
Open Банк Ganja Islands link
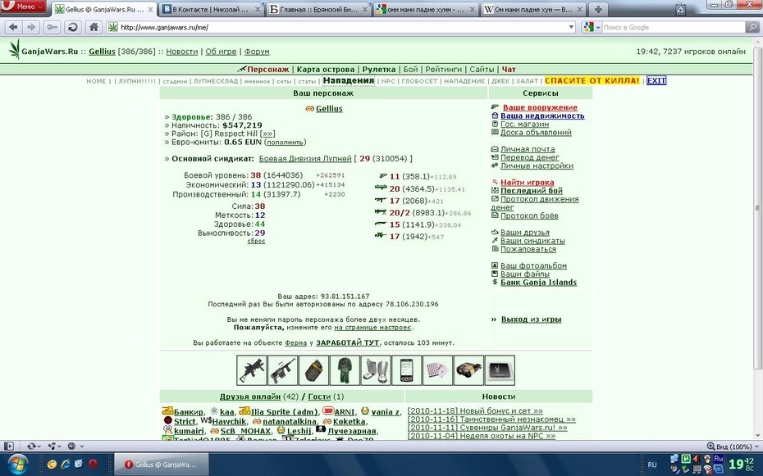pyautogui.click(x=539, y=283)
